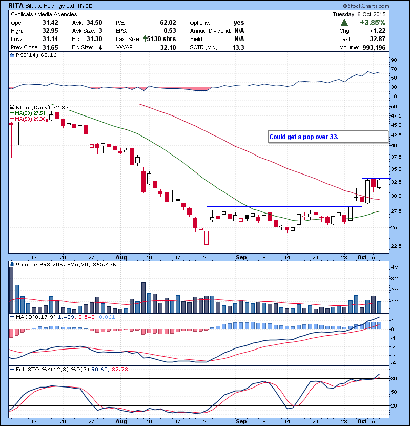This screenshot has width=410, height=426.
Task: Click the BITA Daily candlestick legend icon
Action: point(12,107)
